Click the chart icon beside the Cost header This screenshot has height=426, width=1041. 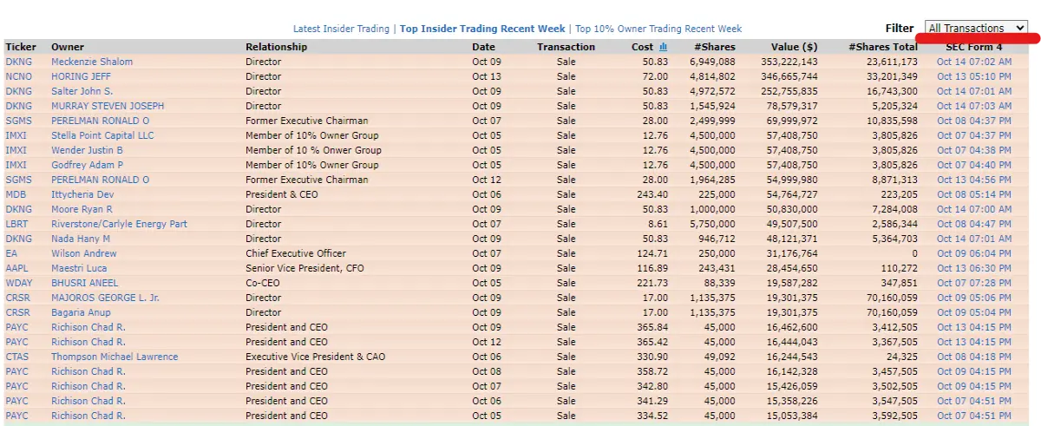coord(664,47)
